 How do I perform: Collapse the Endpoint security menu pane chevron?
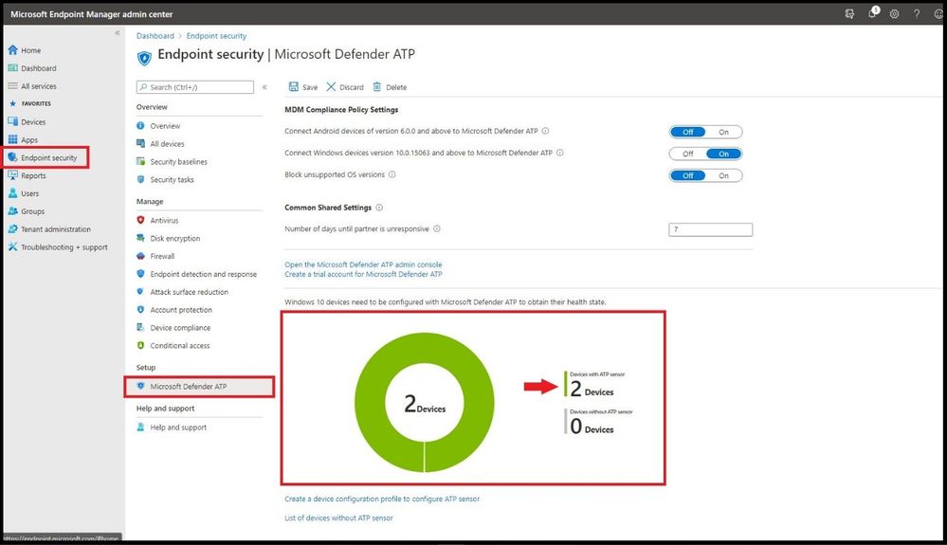pos(264,87)
